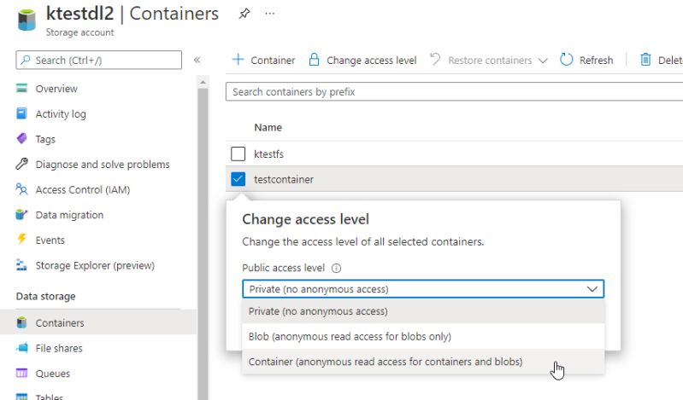This screenshot has width=683, height=400.
Task: Select Container anonymous read access option
Action: coord(386,362)
